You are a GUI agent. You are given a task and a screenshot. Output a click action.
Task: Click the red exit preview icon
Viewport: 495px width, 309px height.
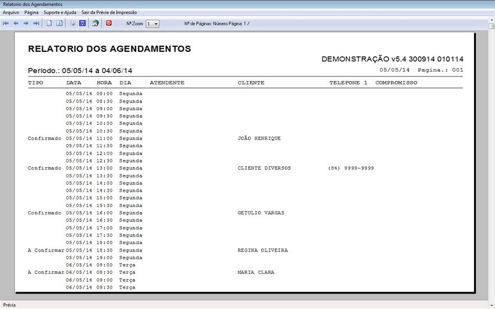[x=109, y=23]
